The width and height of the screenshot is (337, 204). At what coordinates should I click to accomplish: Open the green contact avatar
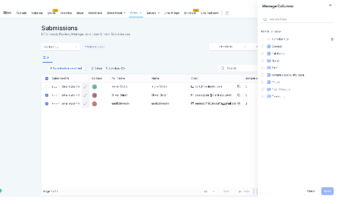pyautogui.click(x=95, y=87)
